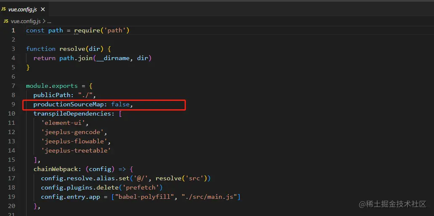Click the 'jeeplus-gencode' string
This screenshot has width=434, height=216.
[x=72, y=132]
